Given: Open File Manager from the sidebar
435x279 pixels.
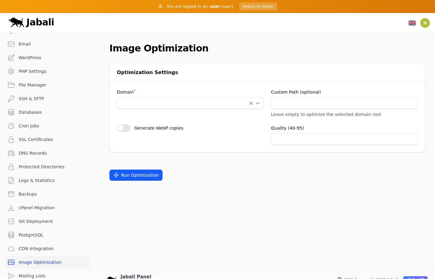Looking at the screenshot, I should coord(32,85).
